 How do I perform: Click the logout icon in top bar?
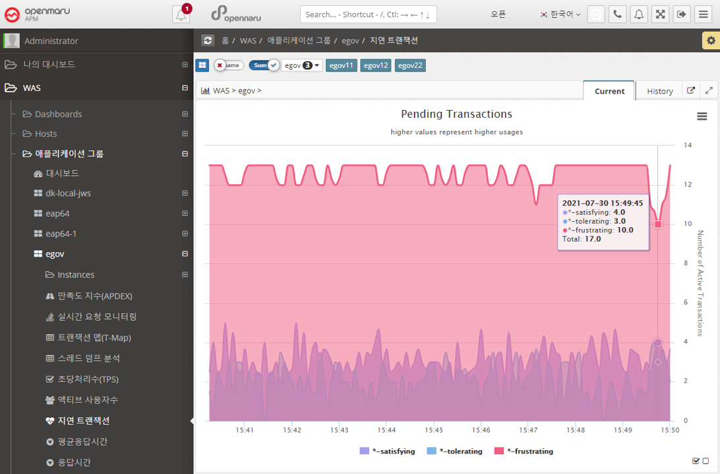tap(682, 14)
